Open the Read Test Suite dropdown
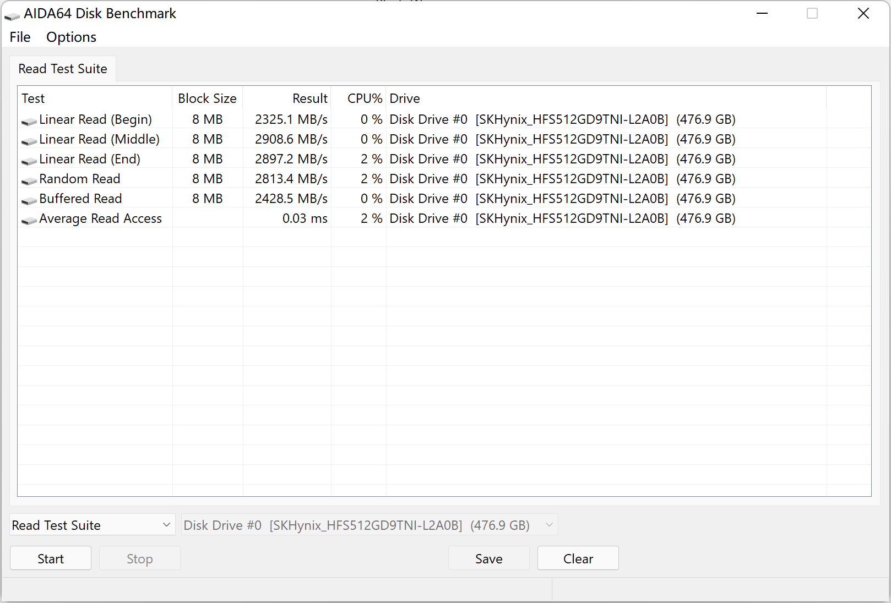This screenshot has width=891, height=603. pyautogui.click(x=92, y=525)
